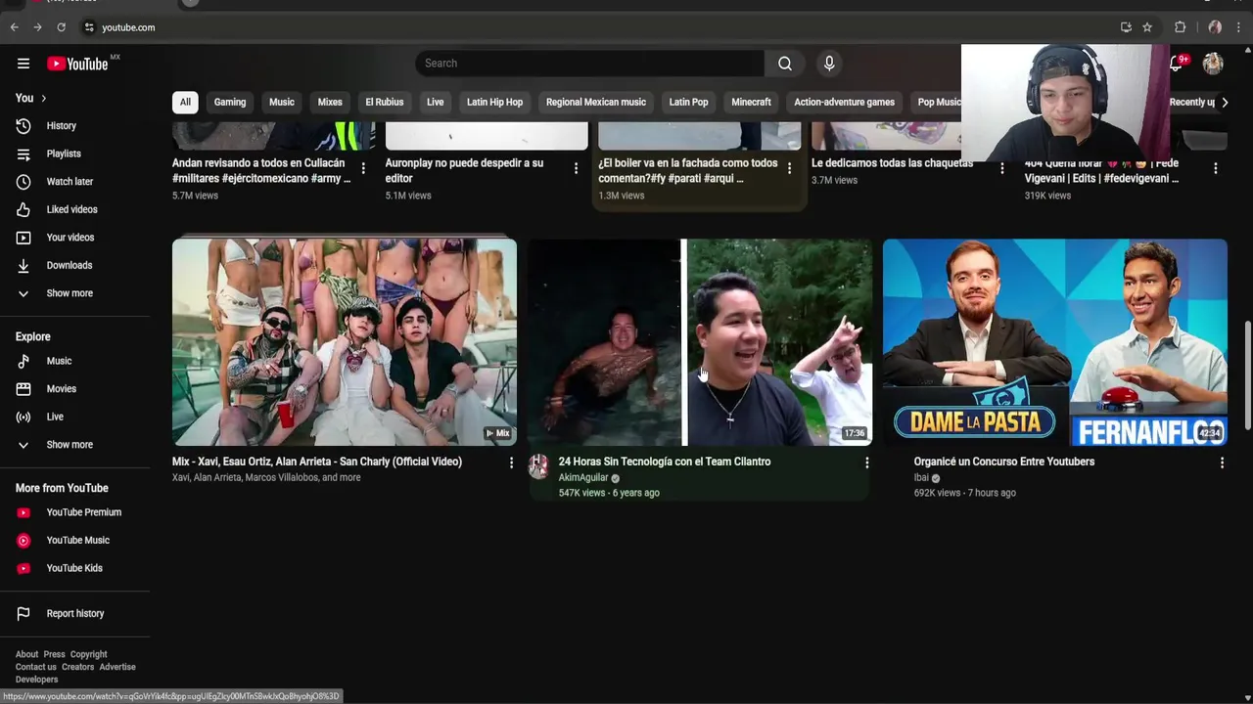
Task: Open Dame La Pasta video thumbnail
Action: pyautogui.click(x=1055, y=342)
